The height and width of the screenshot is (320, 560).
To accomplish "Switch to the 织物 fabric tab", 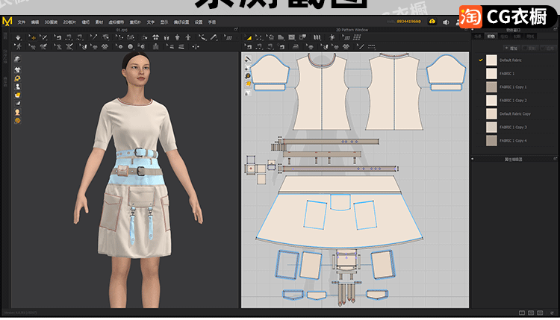I will [491, 35].
